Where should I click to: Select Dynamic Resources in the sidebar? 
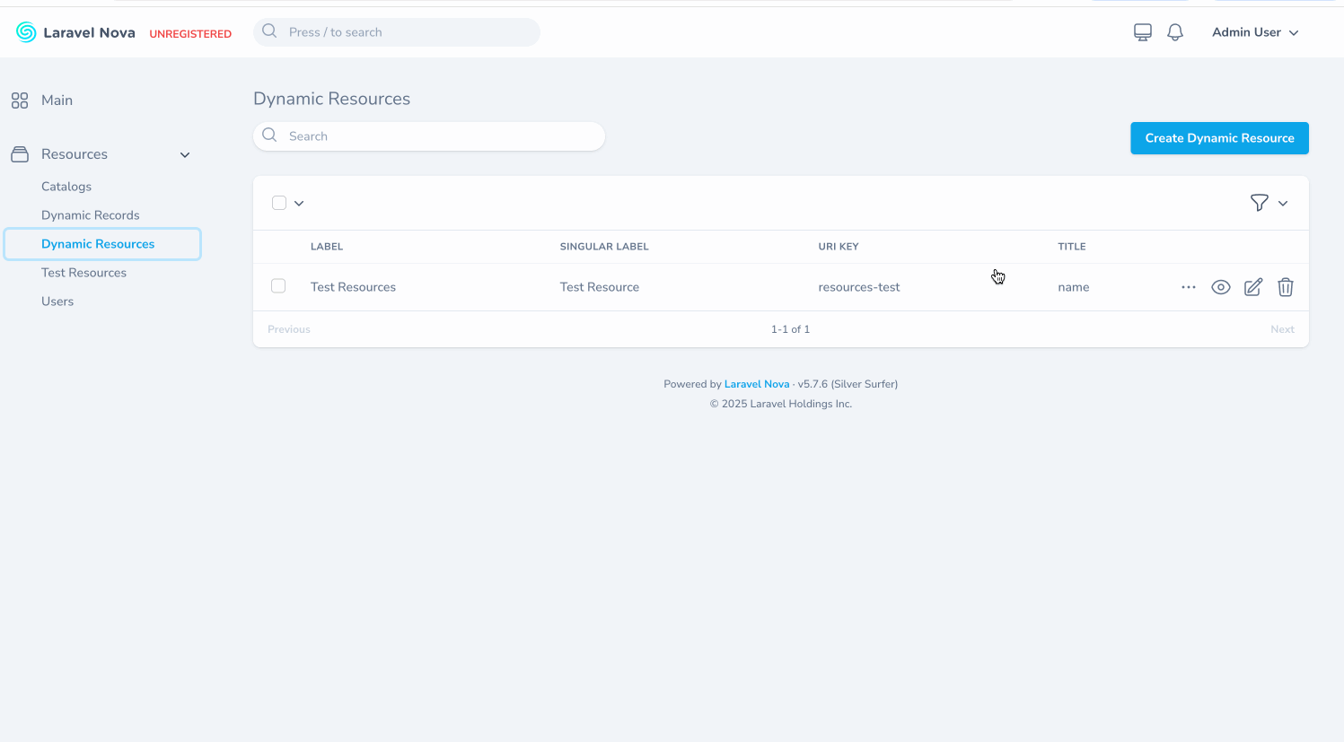[x=98, y=244]
